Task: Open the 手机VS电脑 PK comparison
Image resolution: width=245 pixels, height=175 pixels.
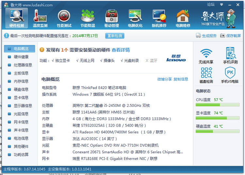Action: tap(230, 75)
